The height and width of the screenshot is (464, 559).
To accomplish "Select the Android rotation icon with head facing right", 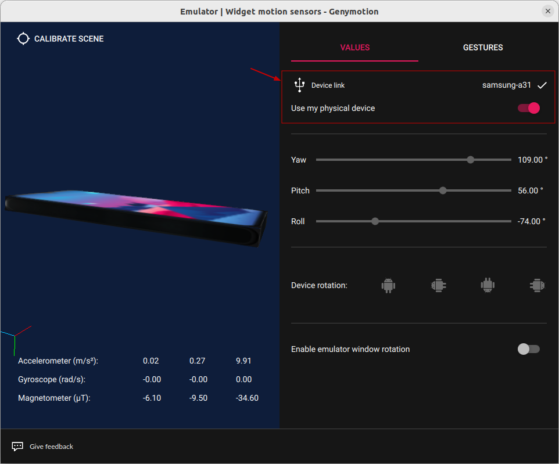I will [536, 285].
